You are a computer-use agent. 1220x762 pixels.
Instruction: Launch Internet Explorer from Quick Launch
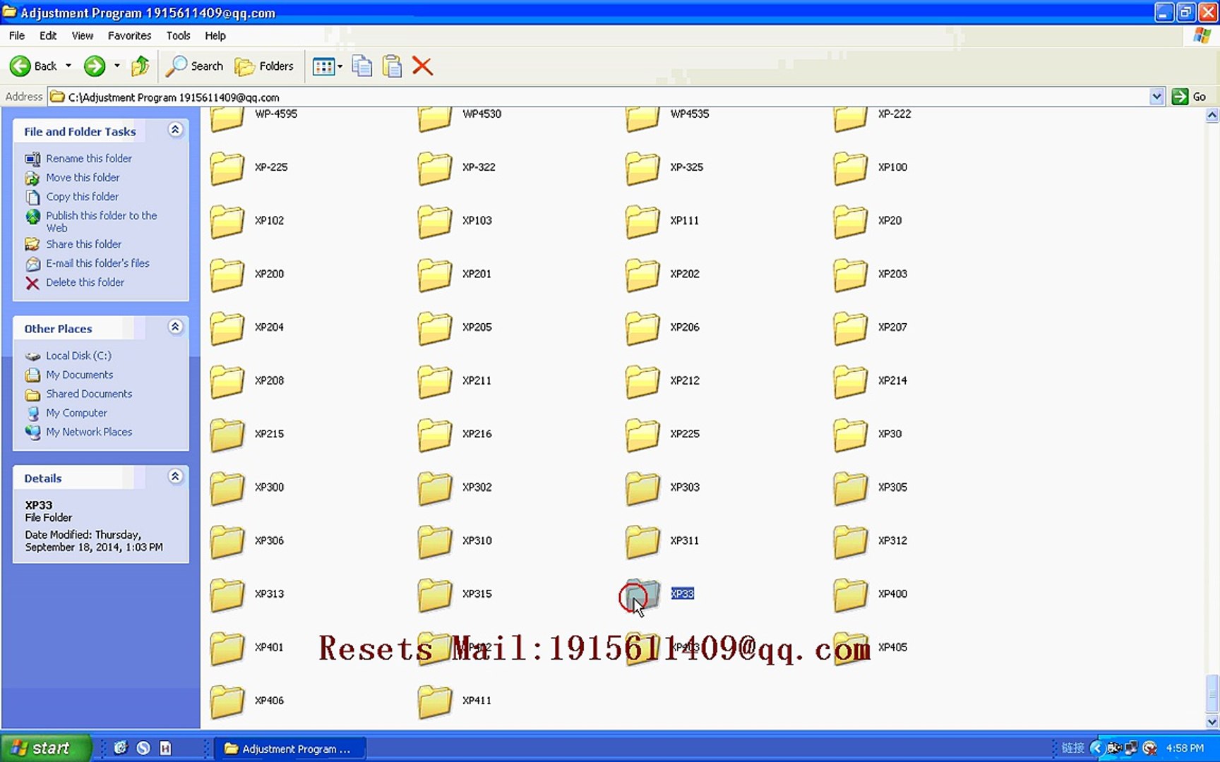(120, 748)
